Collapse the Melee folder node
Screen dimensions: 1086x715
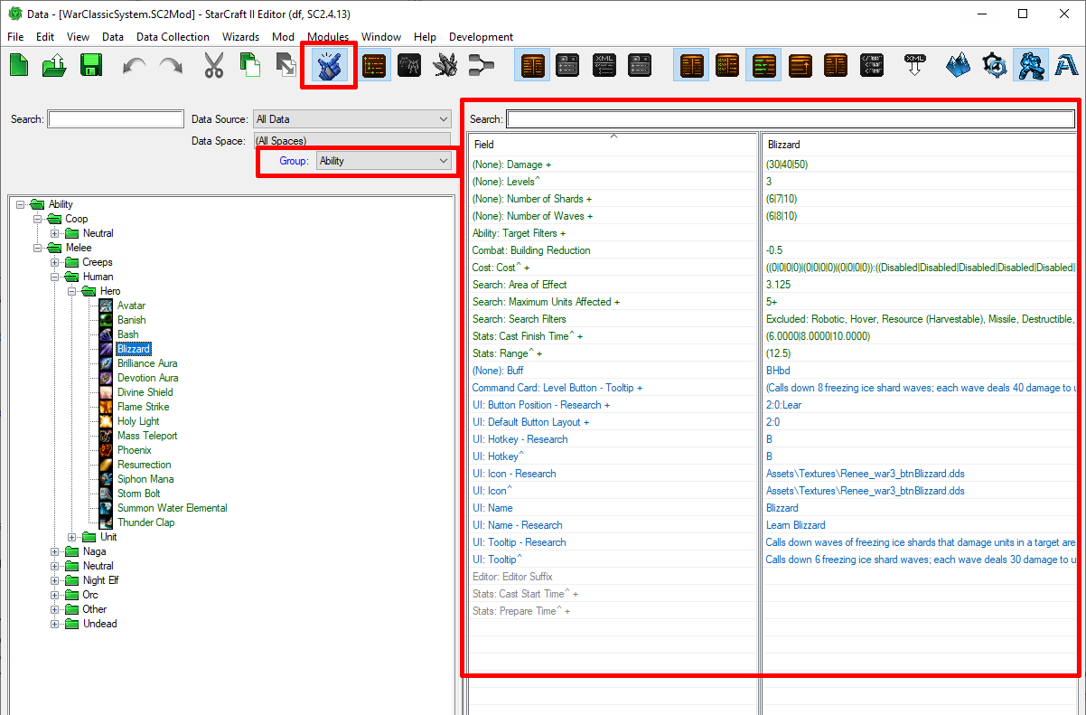(x=38, y=248)
